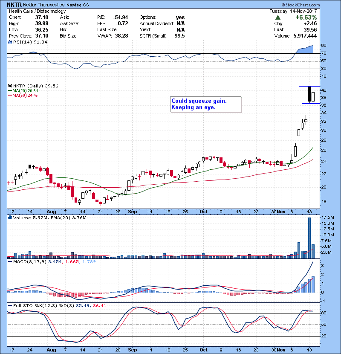This screenshot has width=341, height=354.
Task: Click the tall black candlestick near 40
Action: [x=309, y=94]
